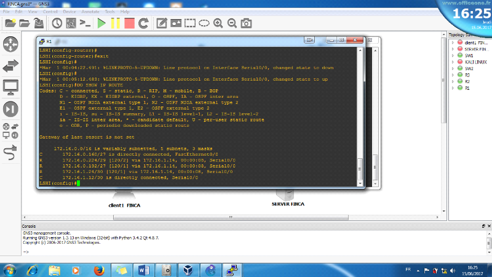This screenshot has height=277, width=492.
Task: Suspend all devices yellow pause button
Action: pyautogui.click(x=116, y=23)
